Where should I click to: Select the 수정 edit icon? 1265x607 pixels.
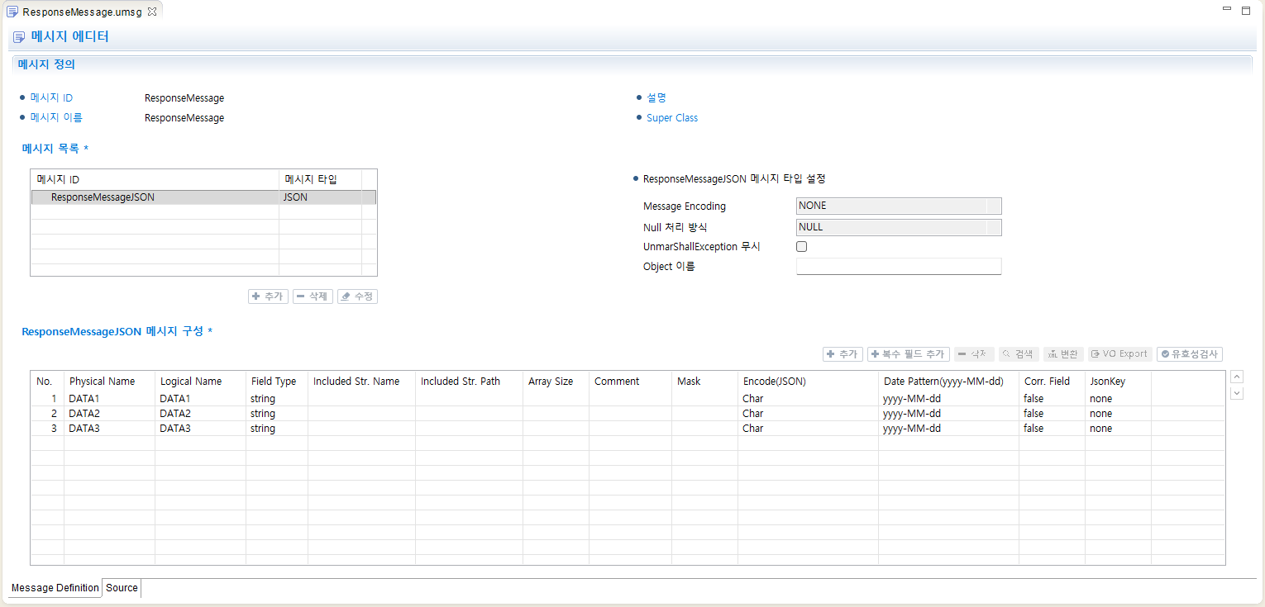(x=357, y=296)
